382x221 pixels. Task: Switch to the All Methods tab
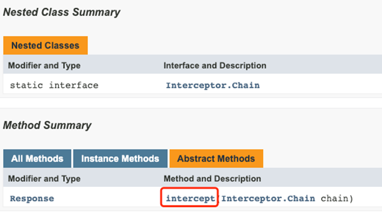pyautogui.click(x=37, y=159)
